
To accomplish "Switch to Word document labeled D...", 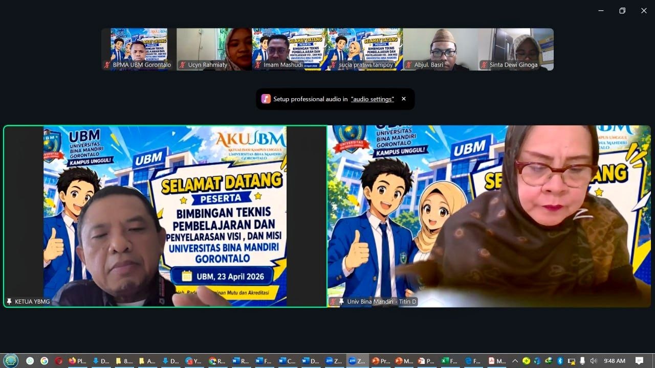I will click(311, 361).
